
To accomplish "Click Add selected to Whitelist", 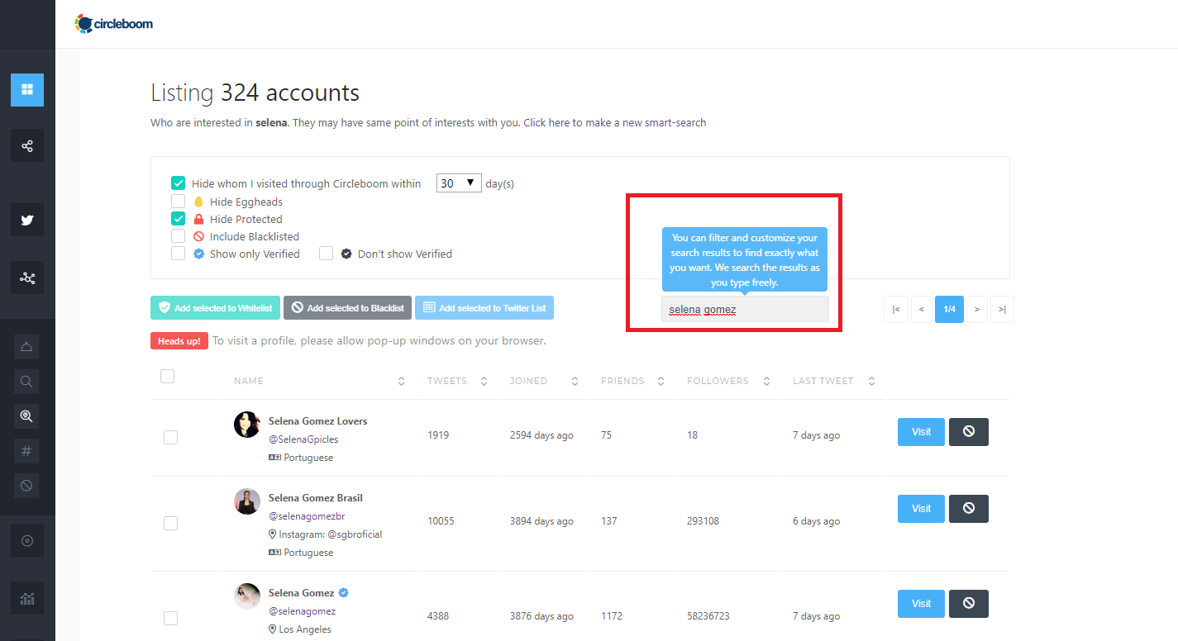I will click(215, 308).
